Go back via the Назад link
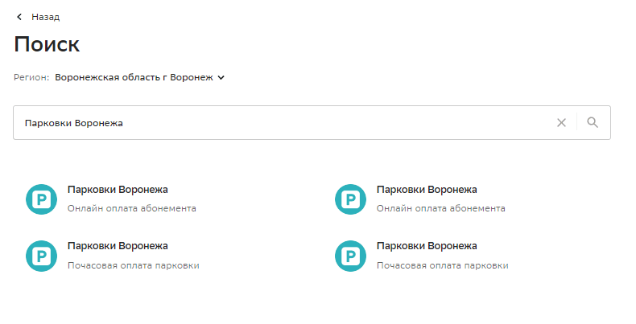Screen dimensions: 636x324 pos(45,17)
